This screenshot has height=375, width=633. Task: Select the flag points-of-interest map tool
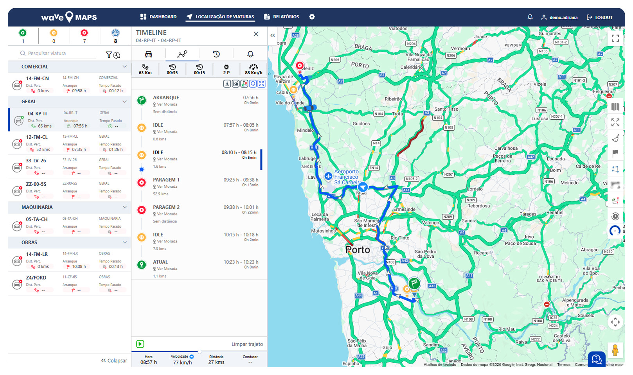coord(615,153)
